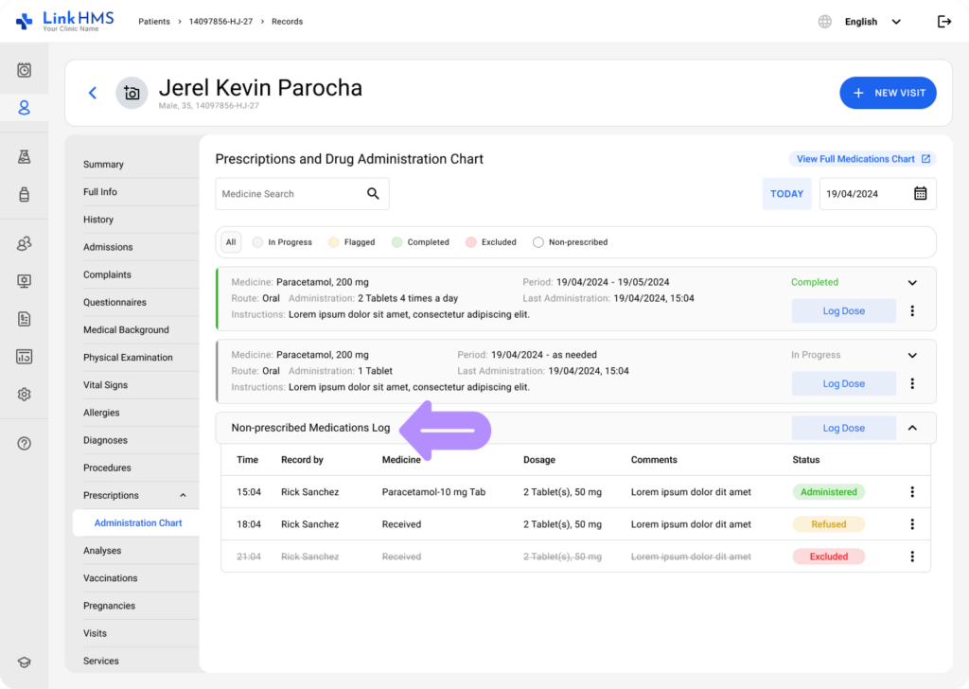
Task: Click the magnifier icon in Medicine Search
Action: 373,194
